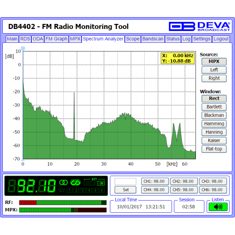Click the Local Time value 13:21:51

155,207
